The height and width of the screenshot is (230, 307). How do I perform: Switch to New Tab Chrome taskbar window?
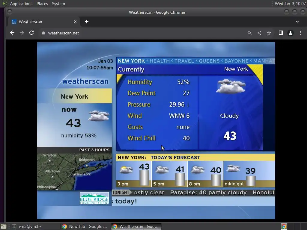[85, 226]
